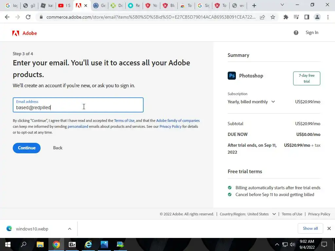The image size is (335, 251).
Task: Expand the windows10.webp download options chevron
Action: click(x=70, y=229)
